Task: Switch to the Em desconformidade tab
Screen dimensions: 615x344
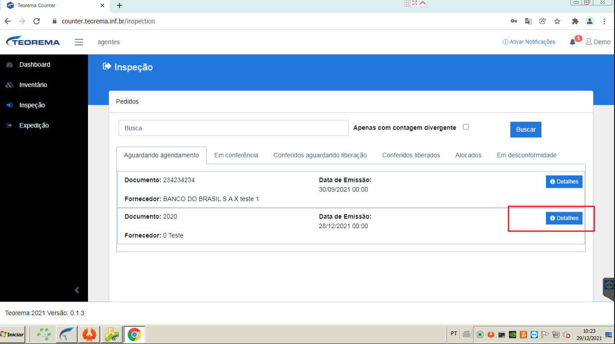Action: tap(527, 155)
